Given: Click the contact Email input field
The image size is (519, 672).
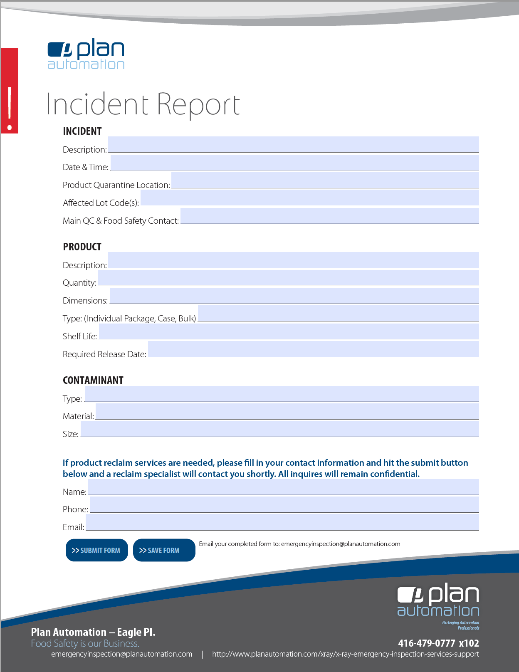Looking at the screenshot, I should pos(282,522).
